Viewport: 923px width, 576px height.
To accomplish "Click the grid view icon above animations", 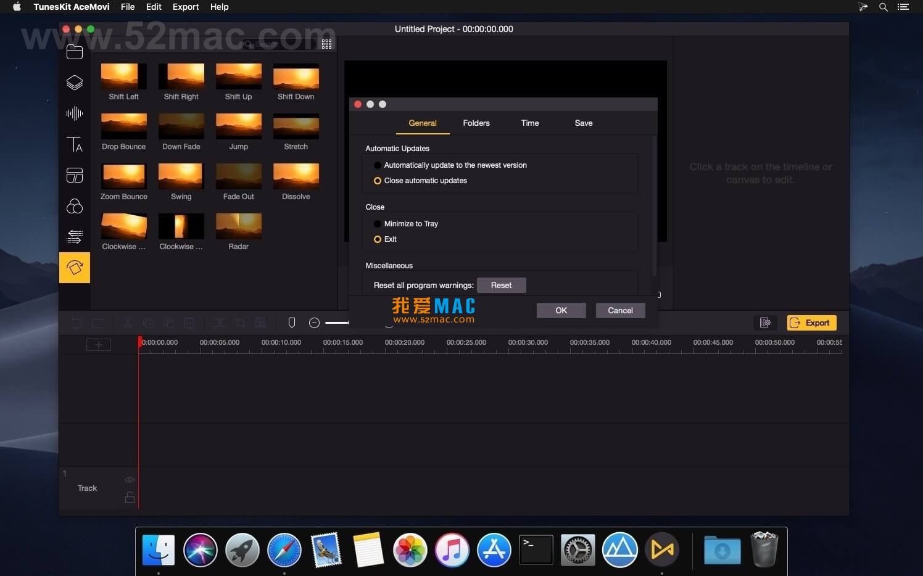I will (x=326, y=44).
